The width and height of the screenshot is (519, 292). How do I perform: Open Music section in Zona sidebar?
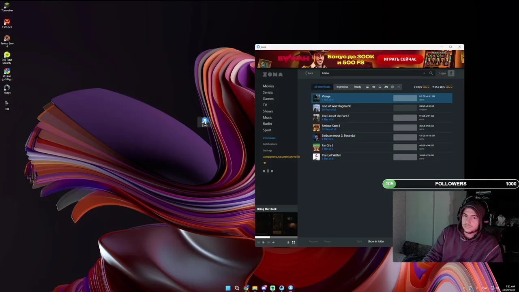pos(267,118)
